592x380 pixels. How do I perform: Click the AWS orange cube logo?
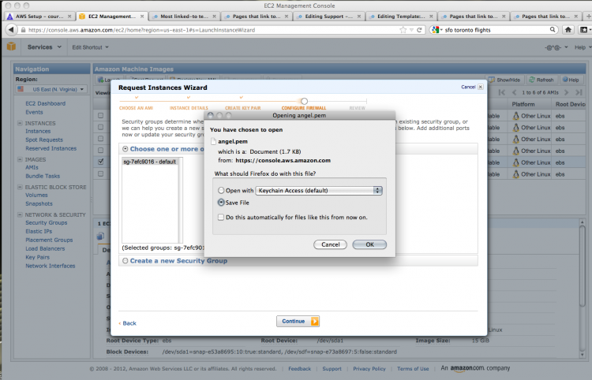pyautogui.click(x=11, y=47)
